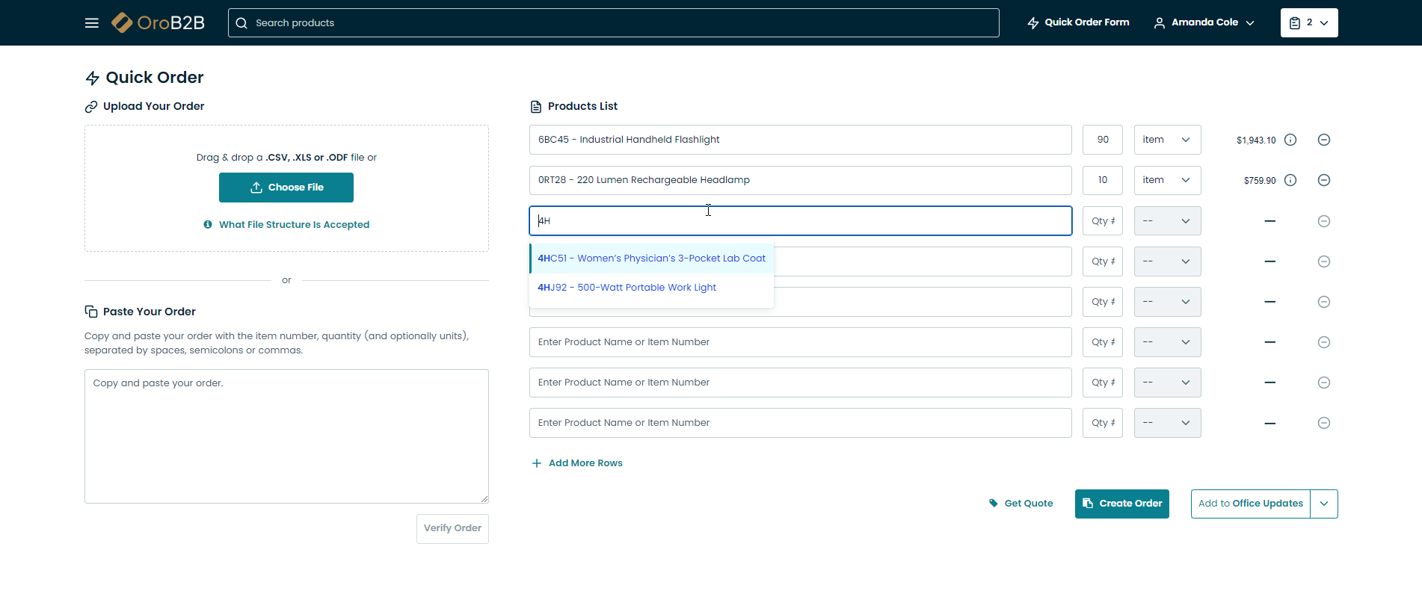1422x591 pixels.
Task: Select 4HJ92 500-Watt Portable Work Light suggestion
Action: (627, 288)
